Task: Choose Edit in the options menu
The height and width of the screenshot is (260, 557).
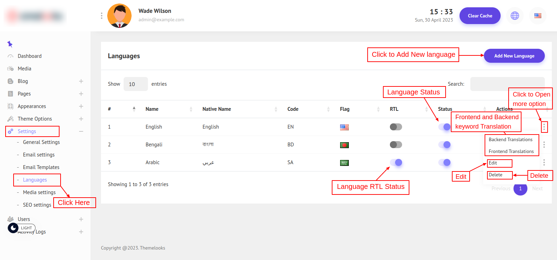Action: (x=493, y=163)
